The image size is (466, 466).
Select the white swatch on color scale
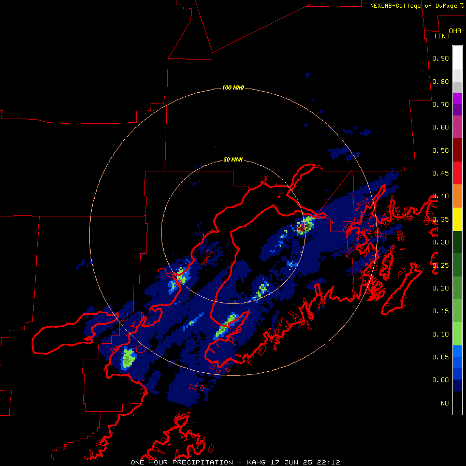[457, 58]
